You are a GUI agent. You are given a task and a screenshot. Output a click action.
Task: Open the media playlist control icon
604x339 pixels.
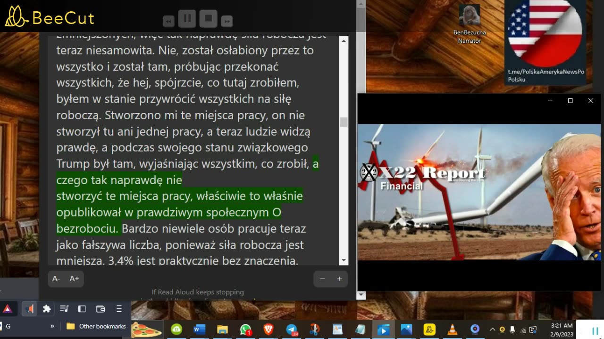pyautogui.click(x=65, y=309)
